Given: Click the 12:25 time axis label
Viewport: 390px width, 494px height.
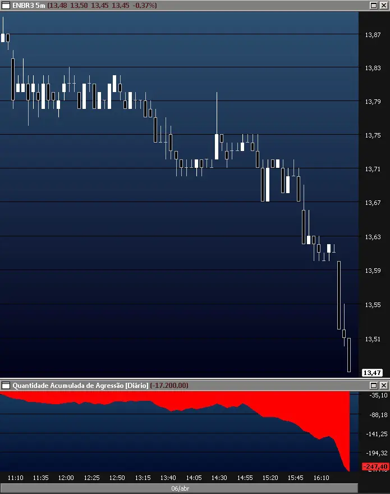Looking at the screenshot, I should coord(91,478).
